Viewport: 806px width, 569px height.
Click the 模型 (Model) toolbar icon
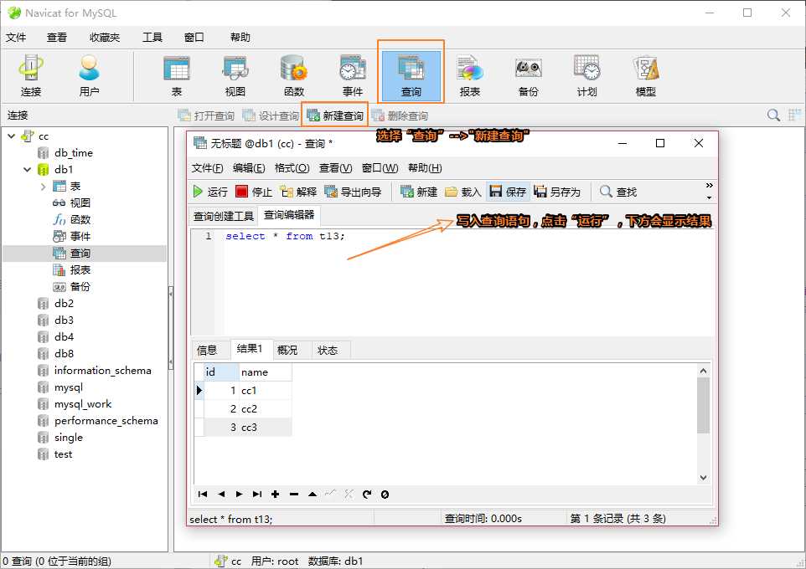coord(646,76)
